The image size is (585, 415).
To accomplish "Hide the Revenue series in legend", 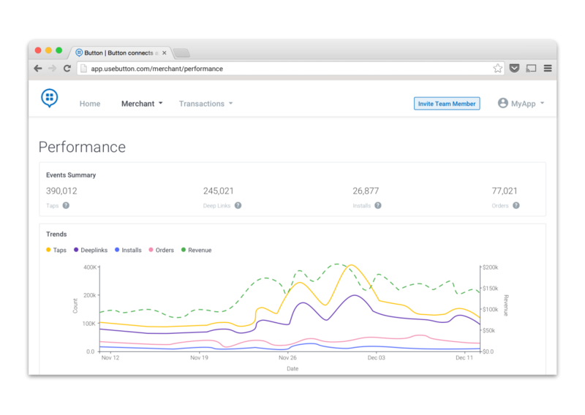I will click(x=195, y=250).
